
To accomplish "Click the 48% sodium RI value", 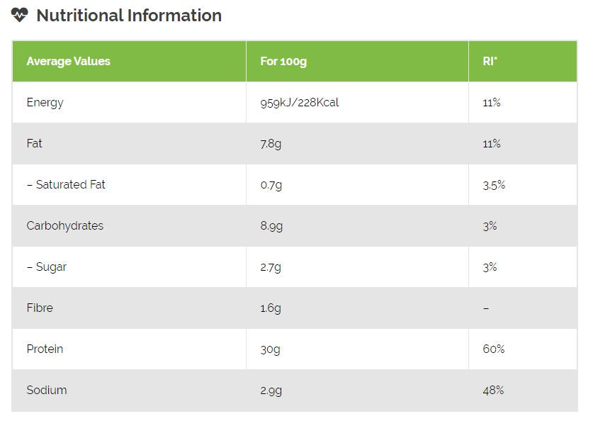I will 493,390.
